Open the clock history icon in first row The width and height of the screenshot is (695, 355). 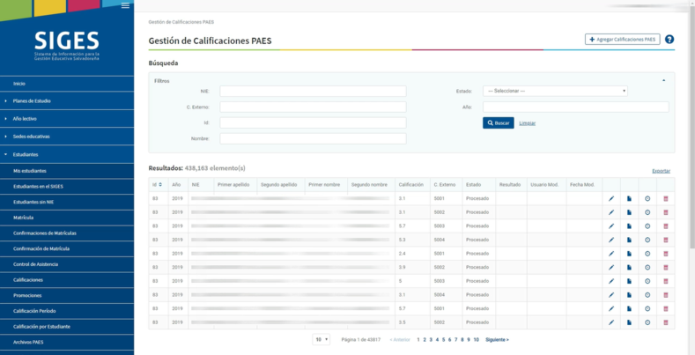tap(647, 199)
